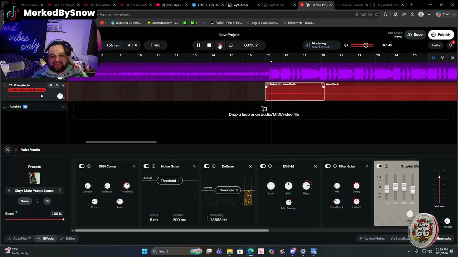This screenshot has width=458, height=257.
Task: Toggle the Graphic EQ effect on/off
Action: (x=380, y=166)
